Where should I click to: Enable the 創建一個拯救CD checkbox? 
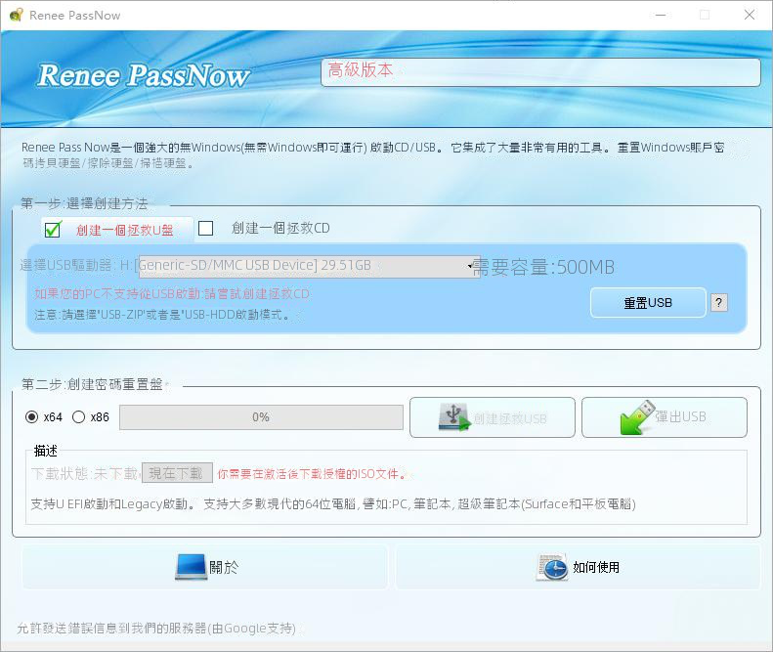coord(205,229)
